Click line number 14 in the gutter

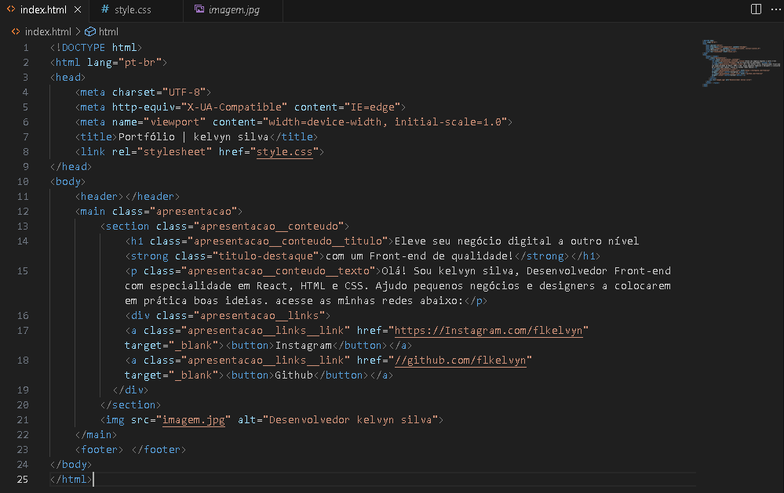point(23,241)
